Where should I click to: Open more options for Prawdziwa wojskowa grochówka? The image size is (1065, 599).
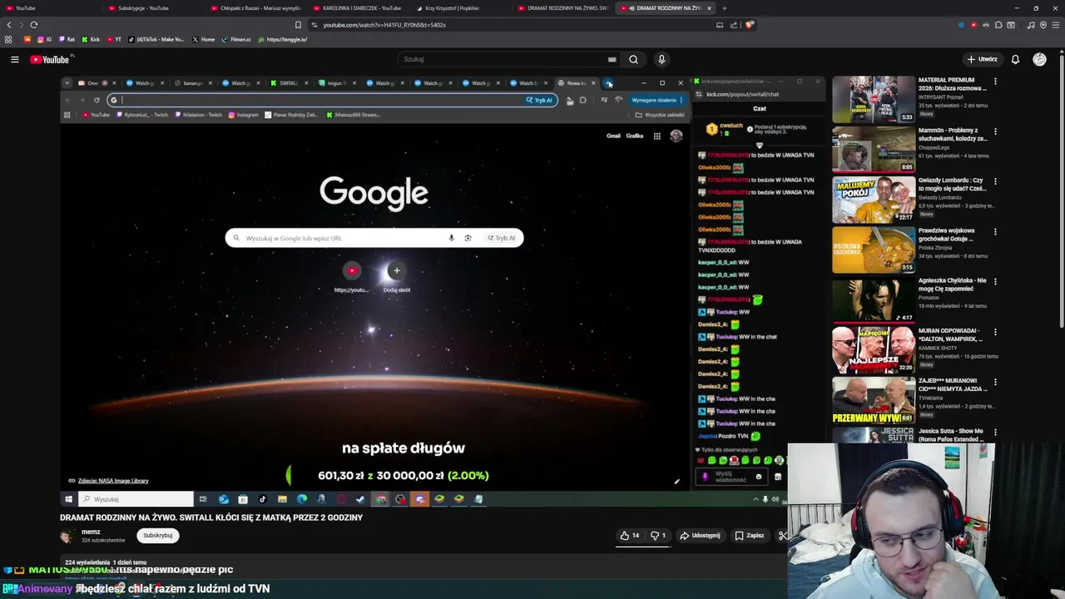(x=995, y=231)
